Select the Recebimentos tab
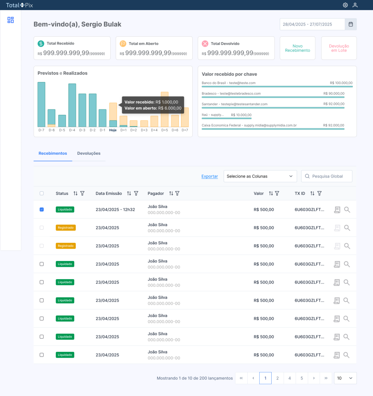 [53, 154]
